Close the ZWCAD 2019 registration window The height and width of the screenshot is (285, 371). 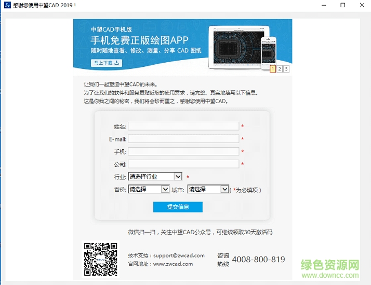tap(362, 5)
